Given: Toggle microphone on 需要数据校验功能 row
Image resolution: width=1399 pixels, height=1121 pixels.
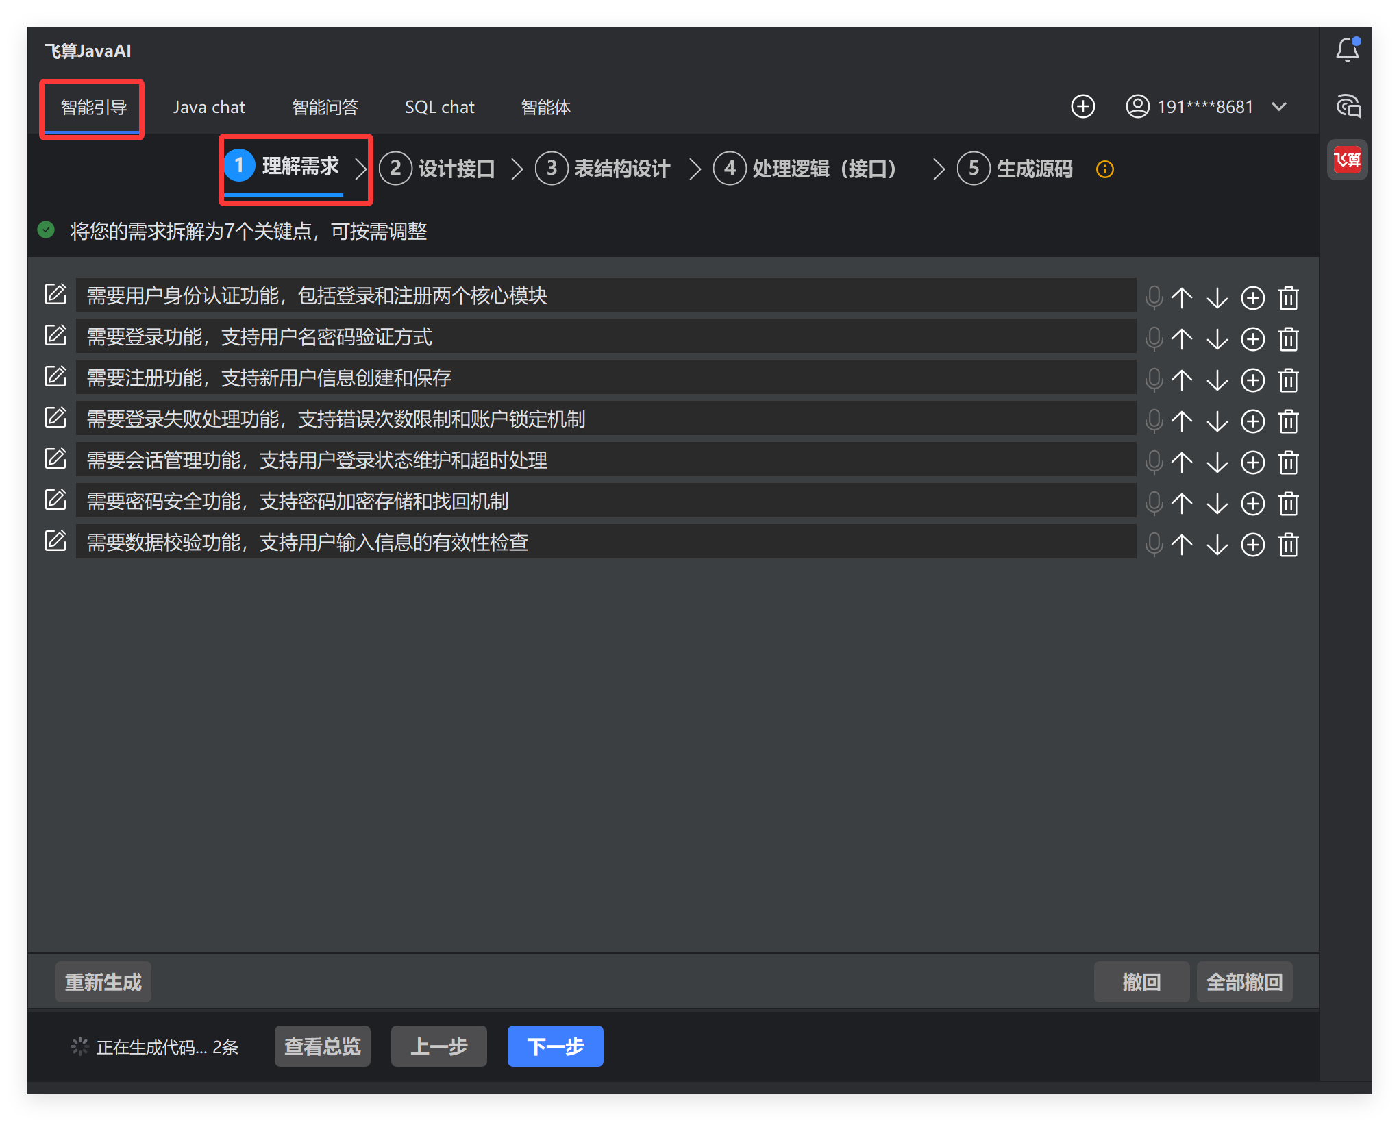Looking at the screenshot, I should point(1154,545).
